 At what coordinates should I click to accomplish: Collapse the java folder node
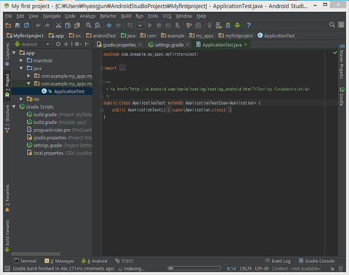(21, 68)
